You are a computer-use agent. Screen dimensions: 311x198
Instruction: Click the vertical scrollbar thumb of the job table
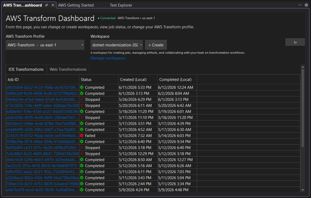(x=303, y=108)
